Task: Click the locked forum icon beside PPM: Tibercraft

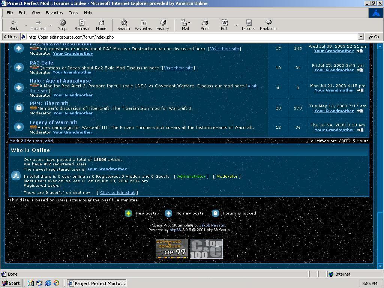Action: tap(19, 108)
